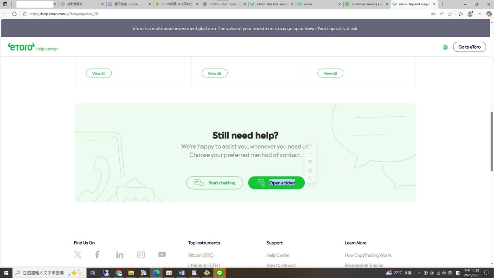The image size is (494, 278).
Task: Click the first View All button
Action: point(99,73)
